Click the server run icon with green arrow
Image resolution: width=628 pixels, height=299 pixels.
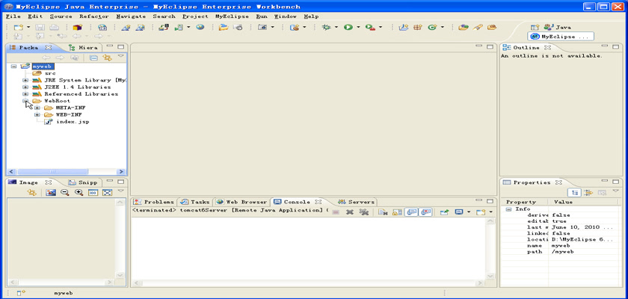179,27
